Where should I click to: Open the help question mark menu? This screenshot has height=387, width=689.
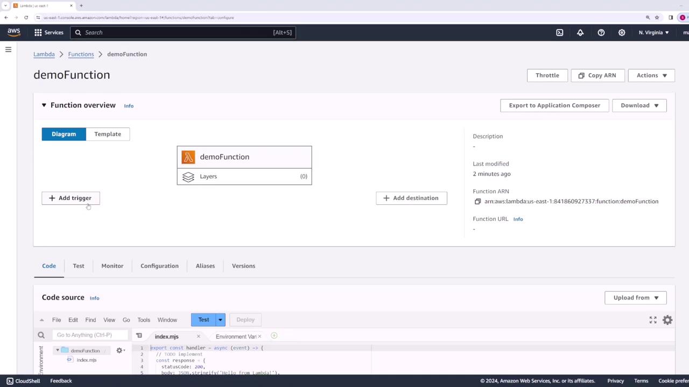click(601, 32)
